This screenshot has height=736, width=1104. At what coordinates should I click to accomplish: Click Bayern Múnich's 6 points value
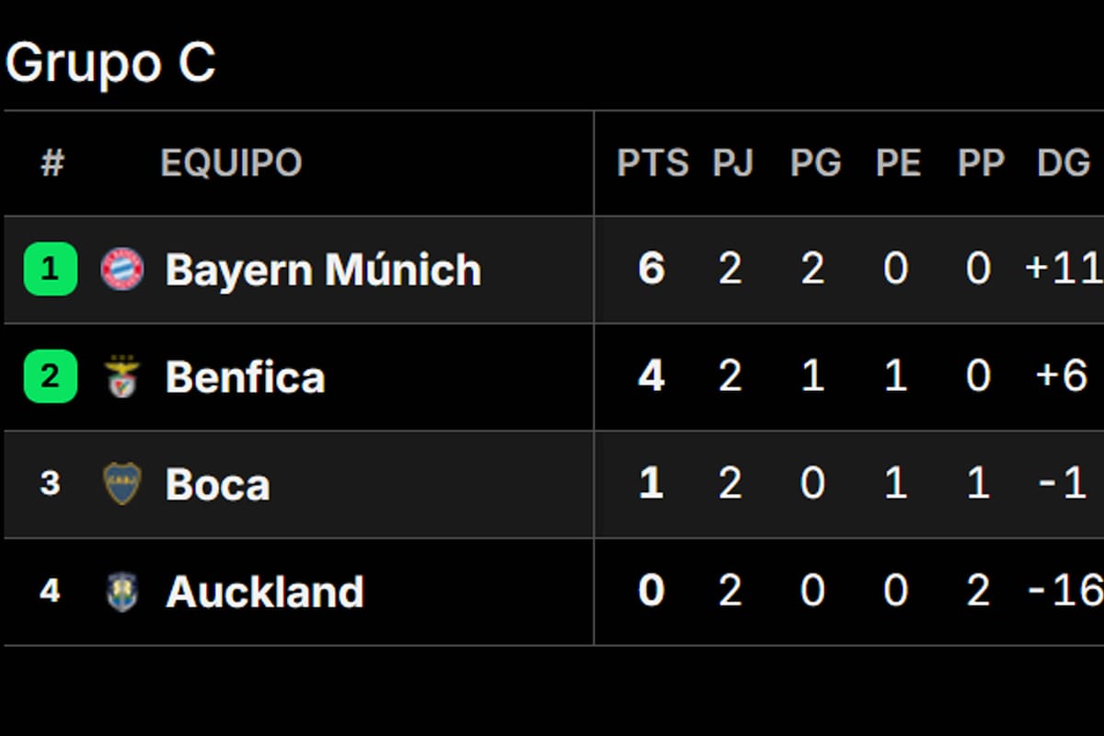(x=651, y=270)
